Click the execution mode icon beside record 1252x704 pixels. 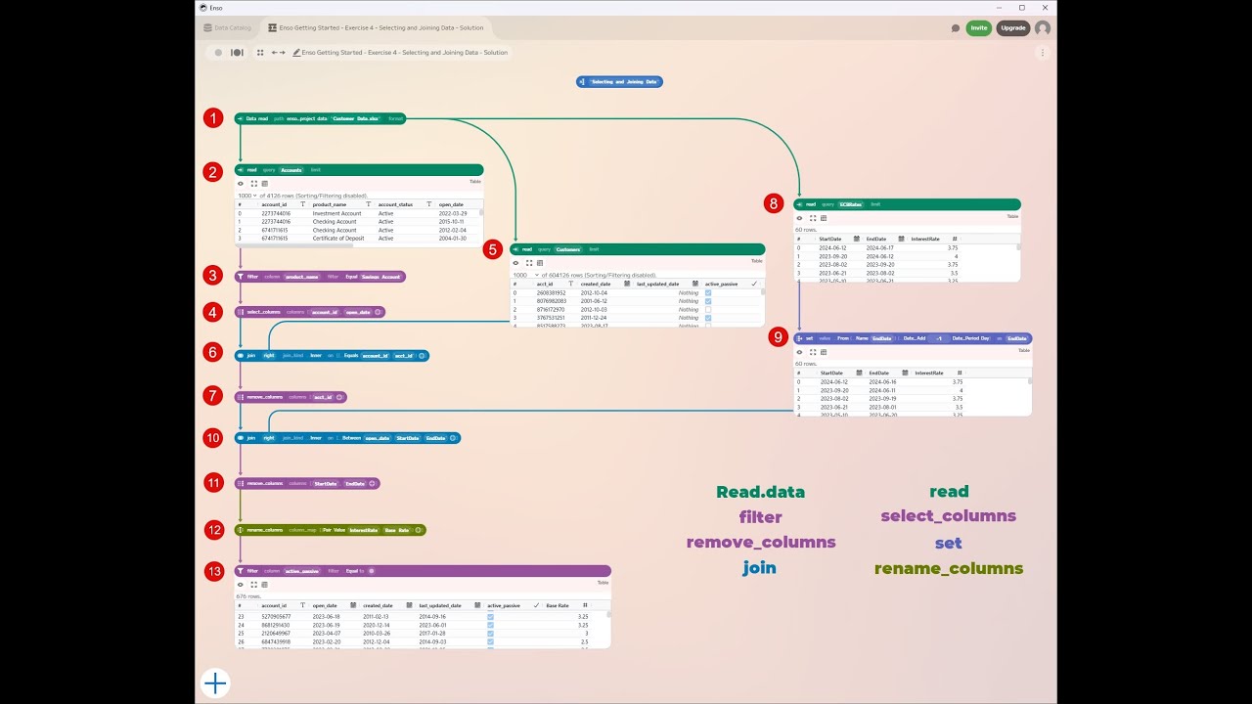point(237,53)
